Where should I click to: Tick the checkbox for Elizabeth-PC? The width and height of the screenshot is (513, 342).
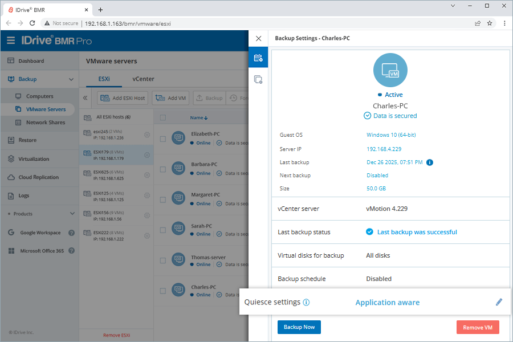tap(163, 139)
